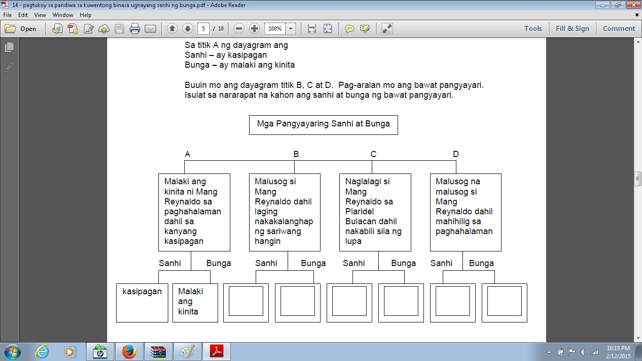Show page thumbnails panel in sidebar
The image size is (642, 361).
(9, 47)
